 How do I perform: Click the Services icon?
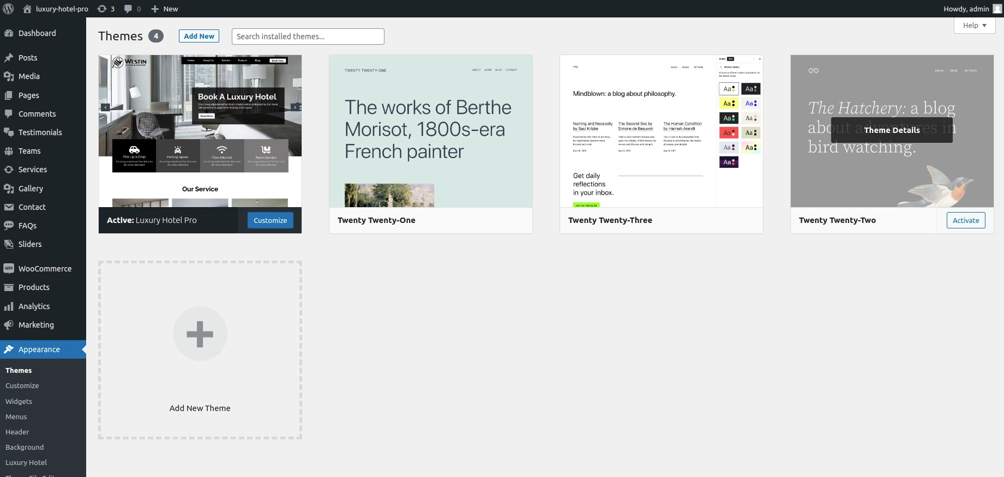(9, 170)
